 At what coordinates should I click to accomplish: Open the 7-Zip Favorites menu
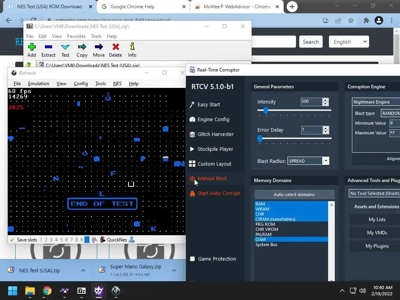click(76, 36)
